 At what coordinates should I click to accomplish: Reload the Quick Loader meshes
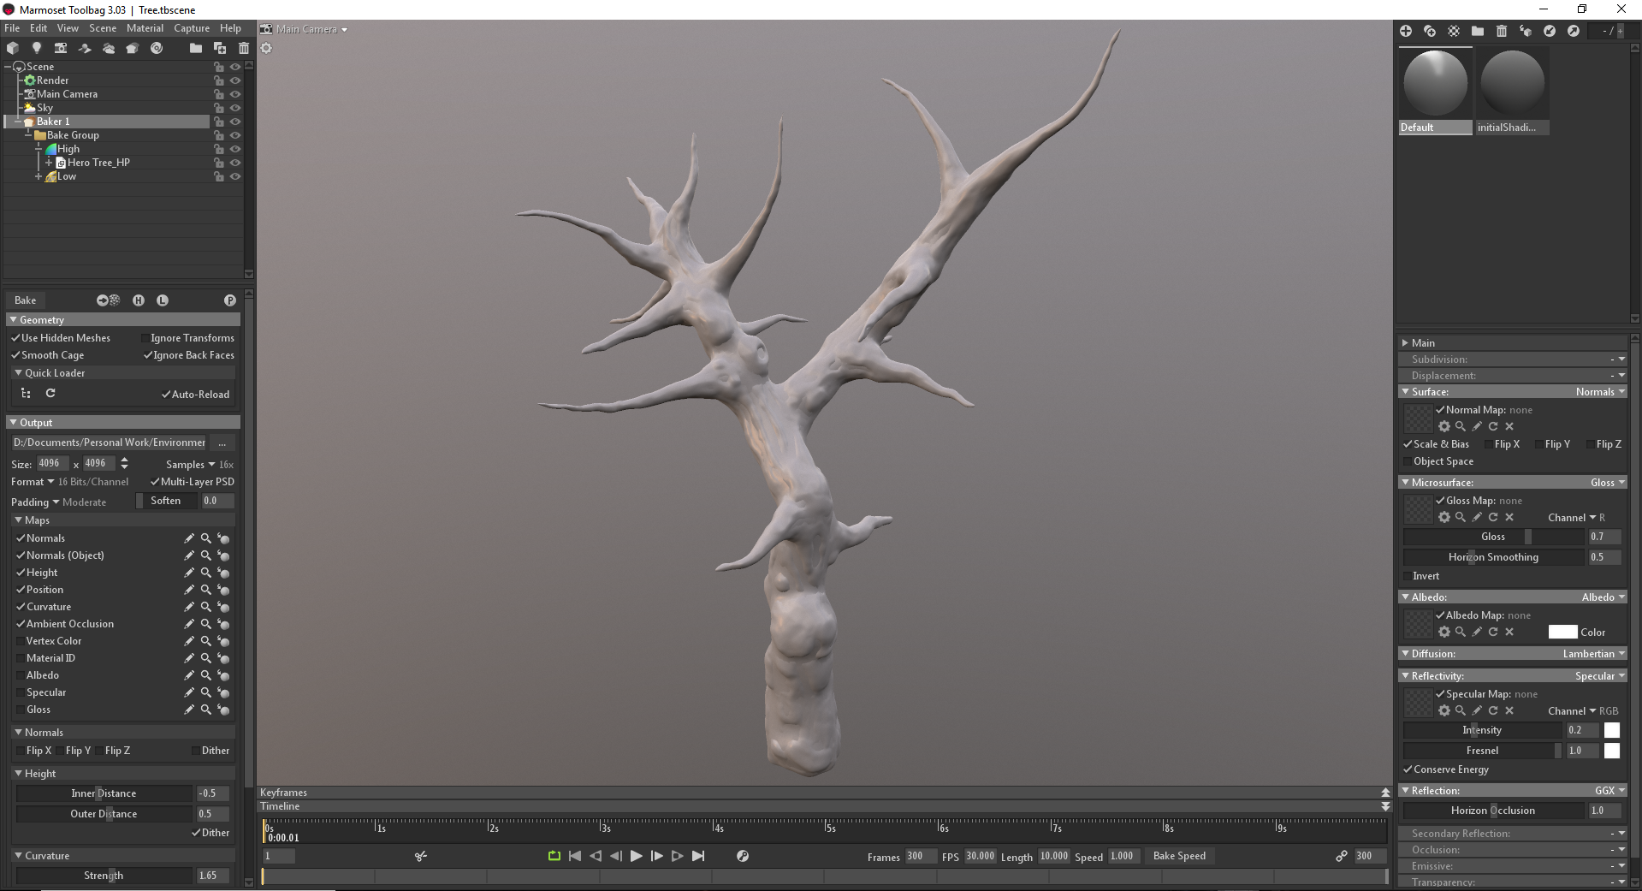[x=50, y=394]
